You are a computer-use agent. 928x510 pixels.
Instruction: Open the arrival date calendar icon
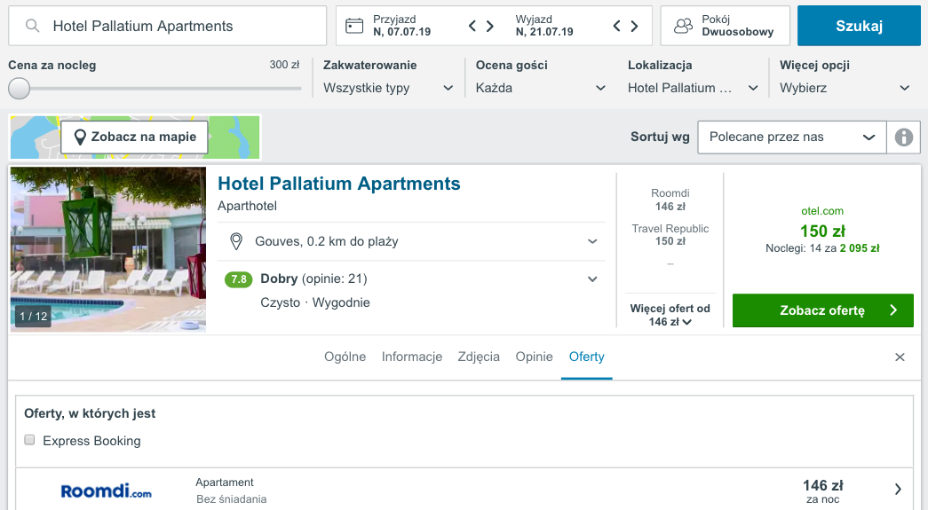[354, 26]
